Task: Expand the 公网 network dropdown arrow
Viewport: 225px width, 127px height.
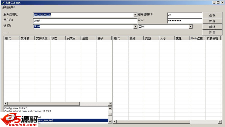Action: [x=190, y=26]
